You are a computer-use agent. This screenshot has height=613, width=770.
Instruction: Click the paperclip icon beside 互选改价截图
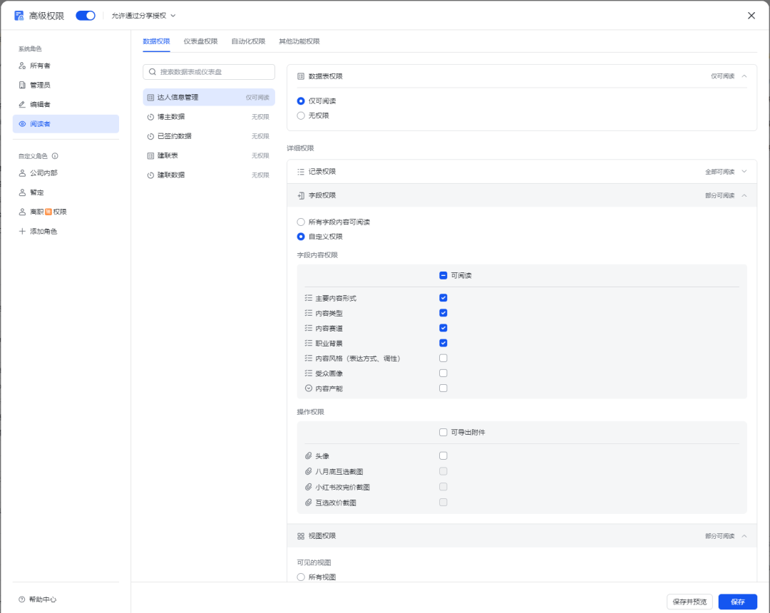pyautogui.click(x=309, y=503)
